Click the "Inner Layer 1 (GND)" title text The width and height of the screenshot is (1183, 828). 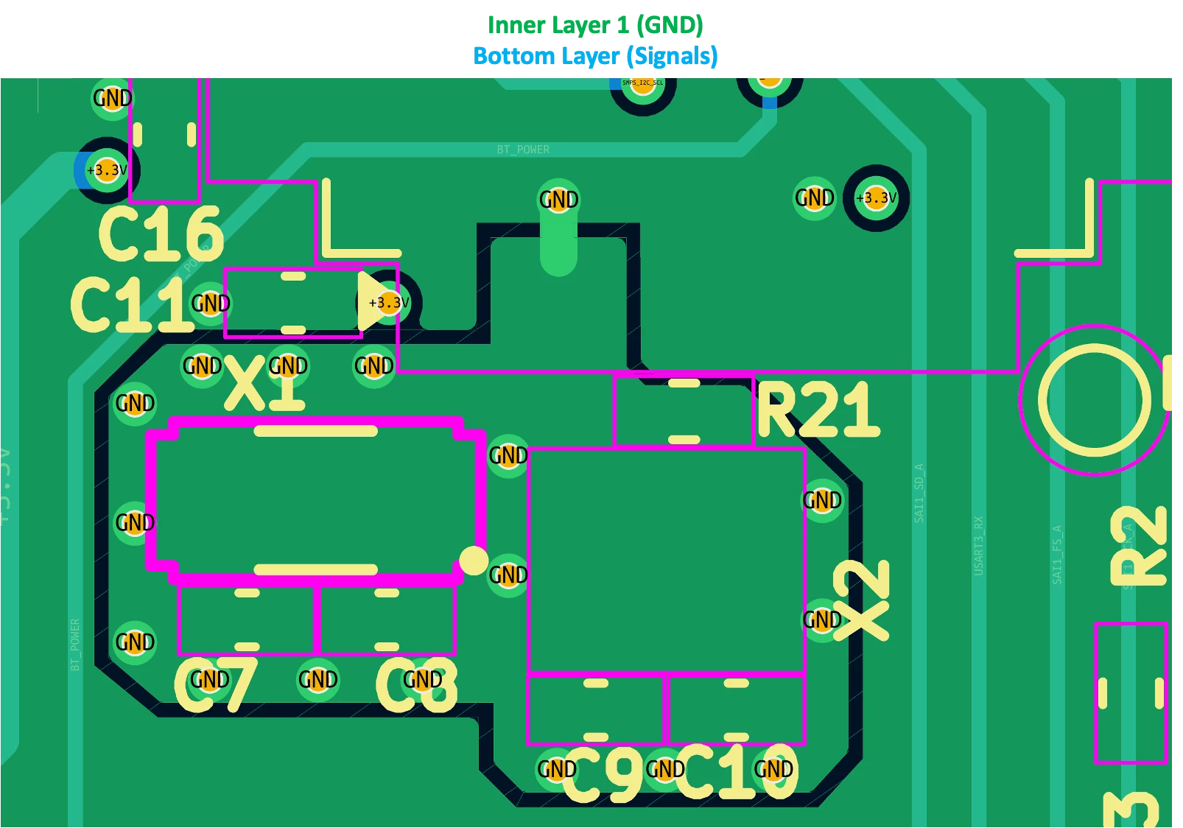tap(595, 25)
